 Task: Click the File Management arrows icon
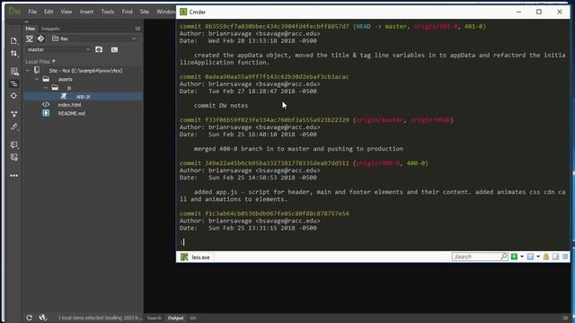14,54
